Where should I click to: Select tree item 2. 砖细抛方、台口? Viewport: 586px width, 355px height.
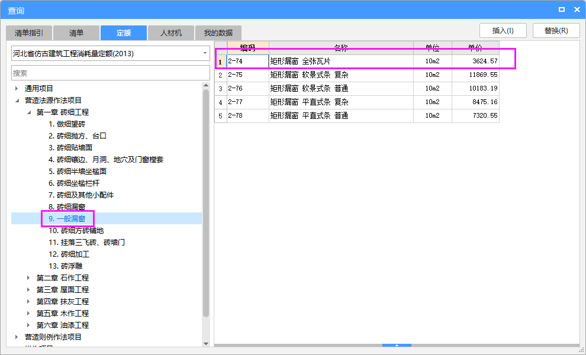78,136
